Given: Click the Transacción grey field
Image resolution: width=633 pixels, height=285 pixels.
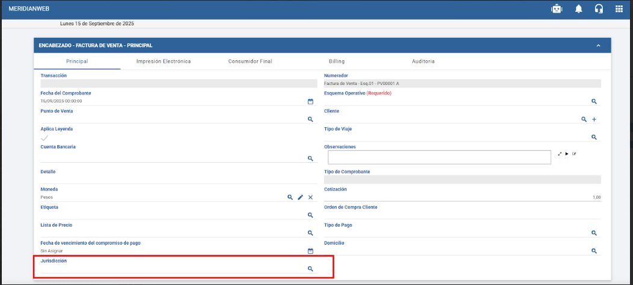Looking at the screenshot, I should (x=179, y=84).
